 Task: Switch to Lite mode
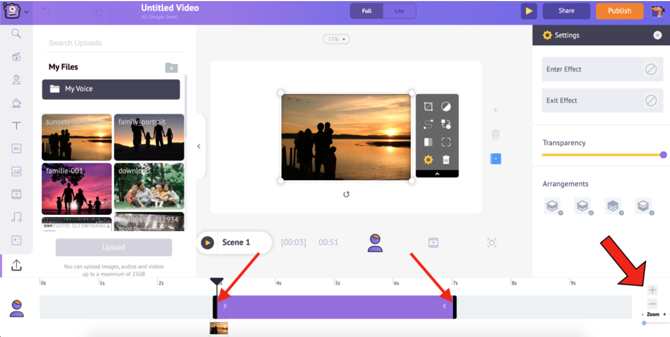(x=399, y=11)
